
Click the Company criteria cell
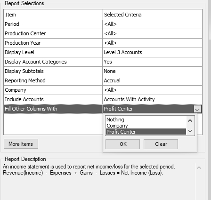coord(152,90)
